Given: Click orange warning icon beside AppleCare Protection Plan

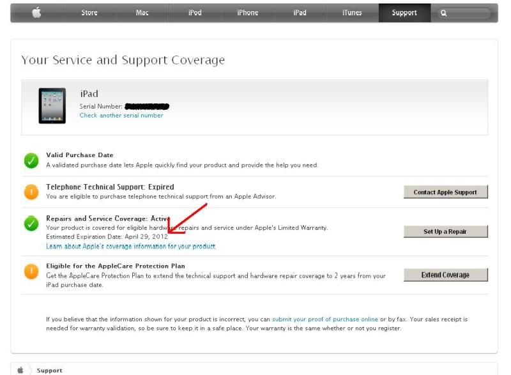Looking at the screenshot, I should 31,272.
